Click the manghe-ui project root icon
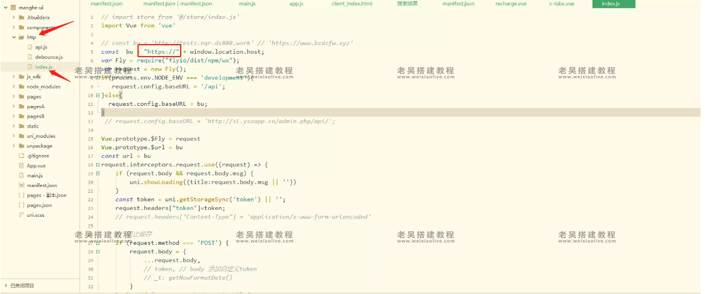Viewport: 708px width, 294px height. tap(13, 7)
